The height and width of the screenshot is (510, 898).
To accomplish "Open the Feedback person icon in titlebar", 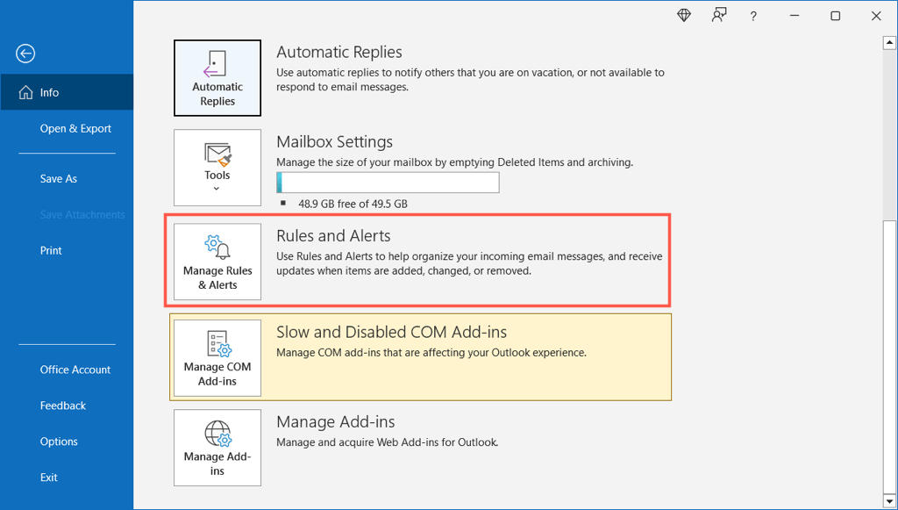I will coord(718,16).
